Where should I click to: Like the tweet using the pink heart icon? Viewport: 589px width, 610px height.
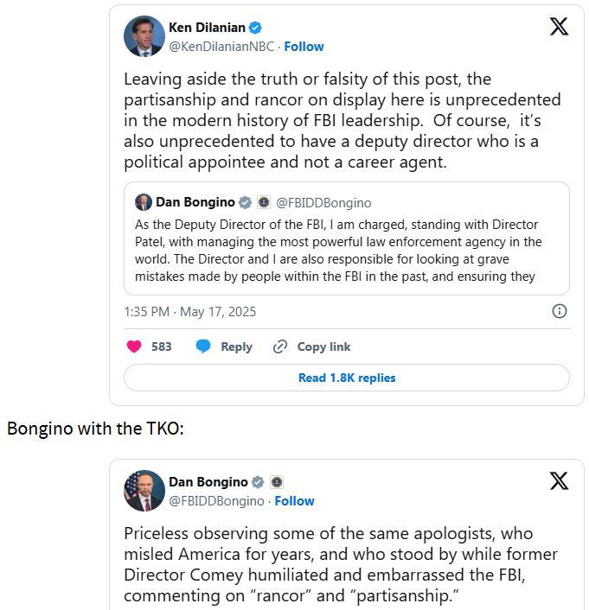(x=134, y=346)
